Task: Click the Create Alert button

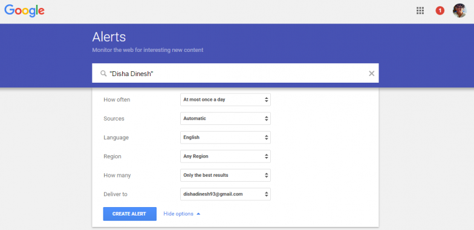Action: [129, 214]
